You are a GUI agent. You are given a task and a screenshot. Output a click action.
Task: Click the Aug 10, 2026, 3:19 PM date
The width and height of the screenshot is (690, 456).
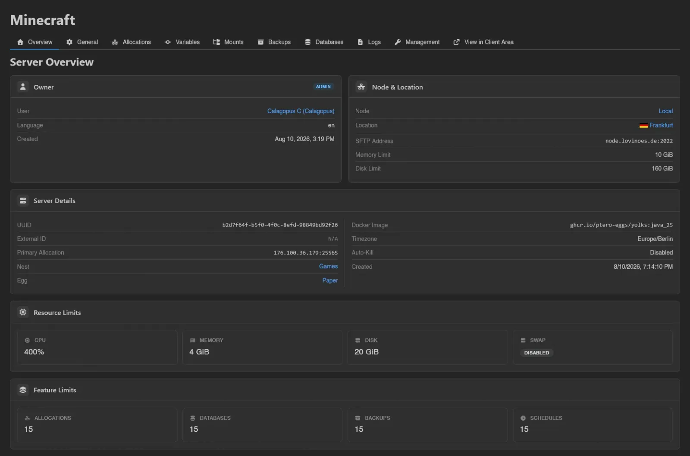(x=304, y=139)
